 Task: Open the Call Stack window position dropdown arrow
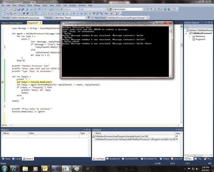(x=176, y=130)
